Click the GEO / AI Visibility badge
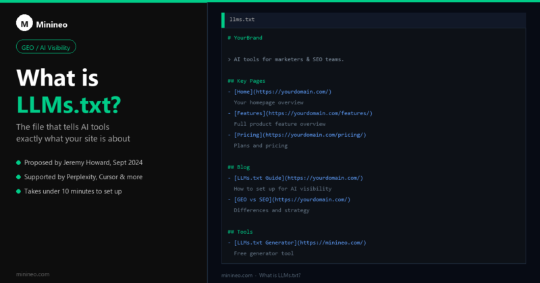The image size is (540, 283). (x=46, y=46)
